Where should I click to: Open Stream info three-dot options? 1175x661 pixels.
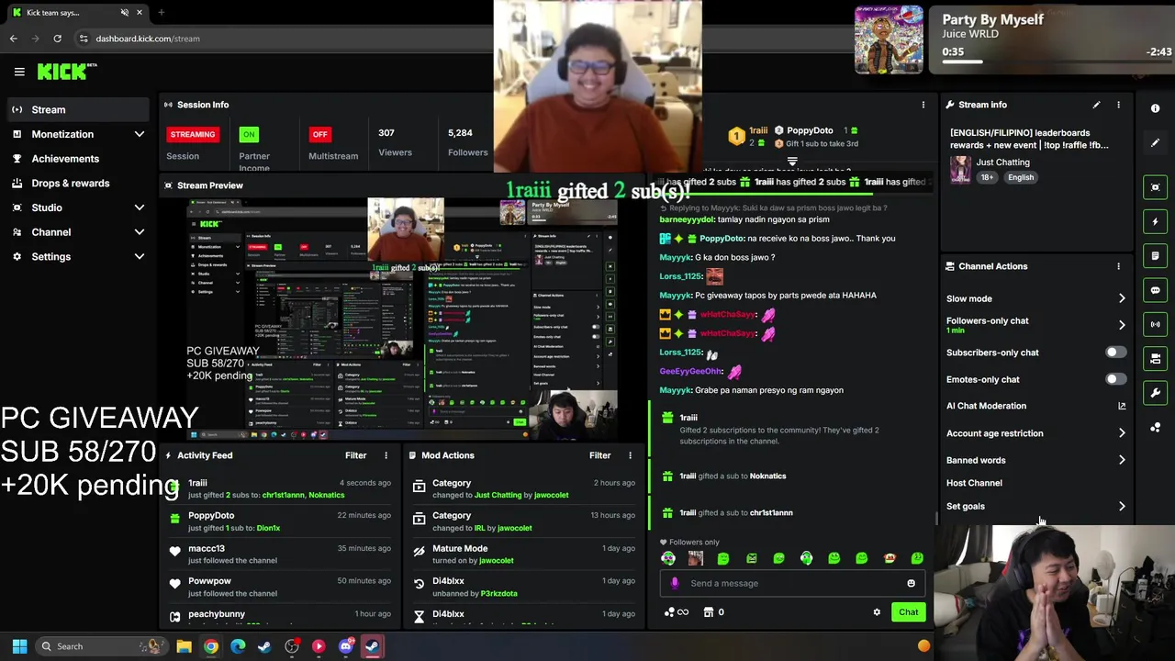click(1118, 105)
